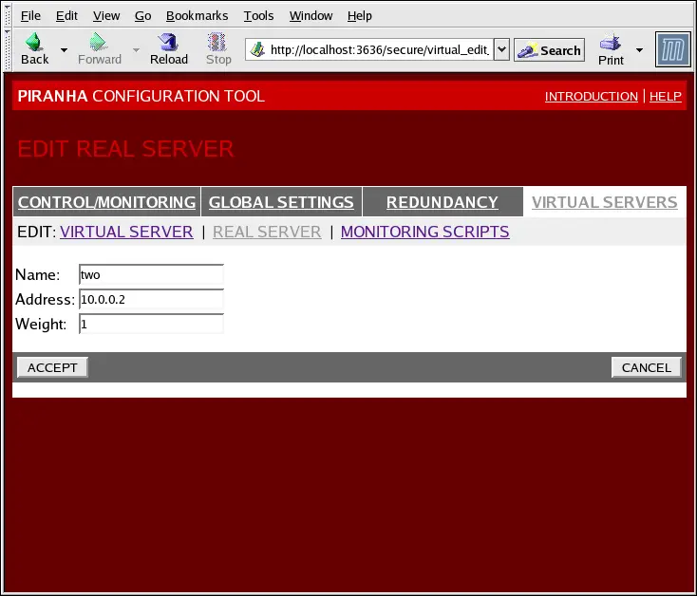The image size is (697, 596).
Task: Click the Forward navigation arrow icon
Action: [x=99, y=43]
